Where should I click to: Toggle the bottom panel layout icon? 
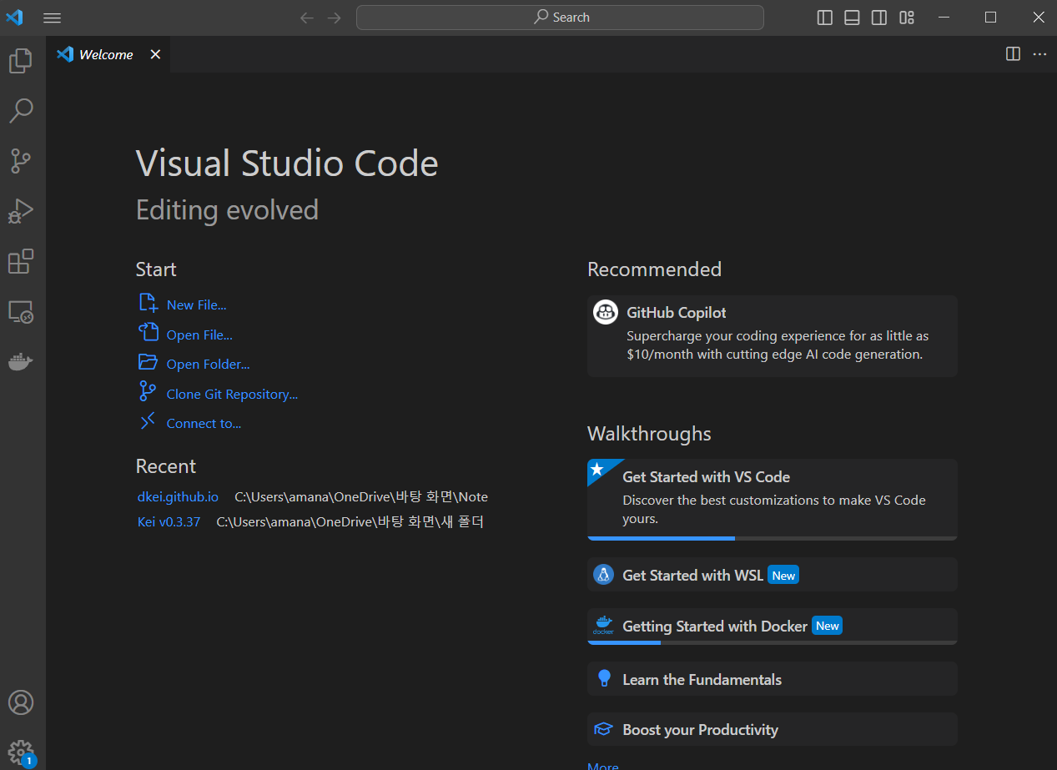tap(852, 18)
